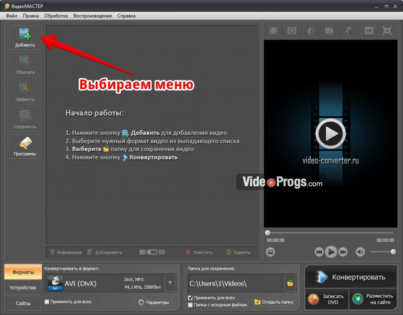Mute the player with the speaker icon

coord(360,252)
